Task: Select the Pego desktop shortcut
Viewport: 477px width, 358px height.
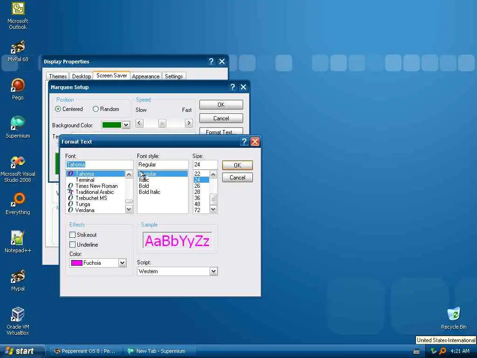Action: [x=18, y=89]
